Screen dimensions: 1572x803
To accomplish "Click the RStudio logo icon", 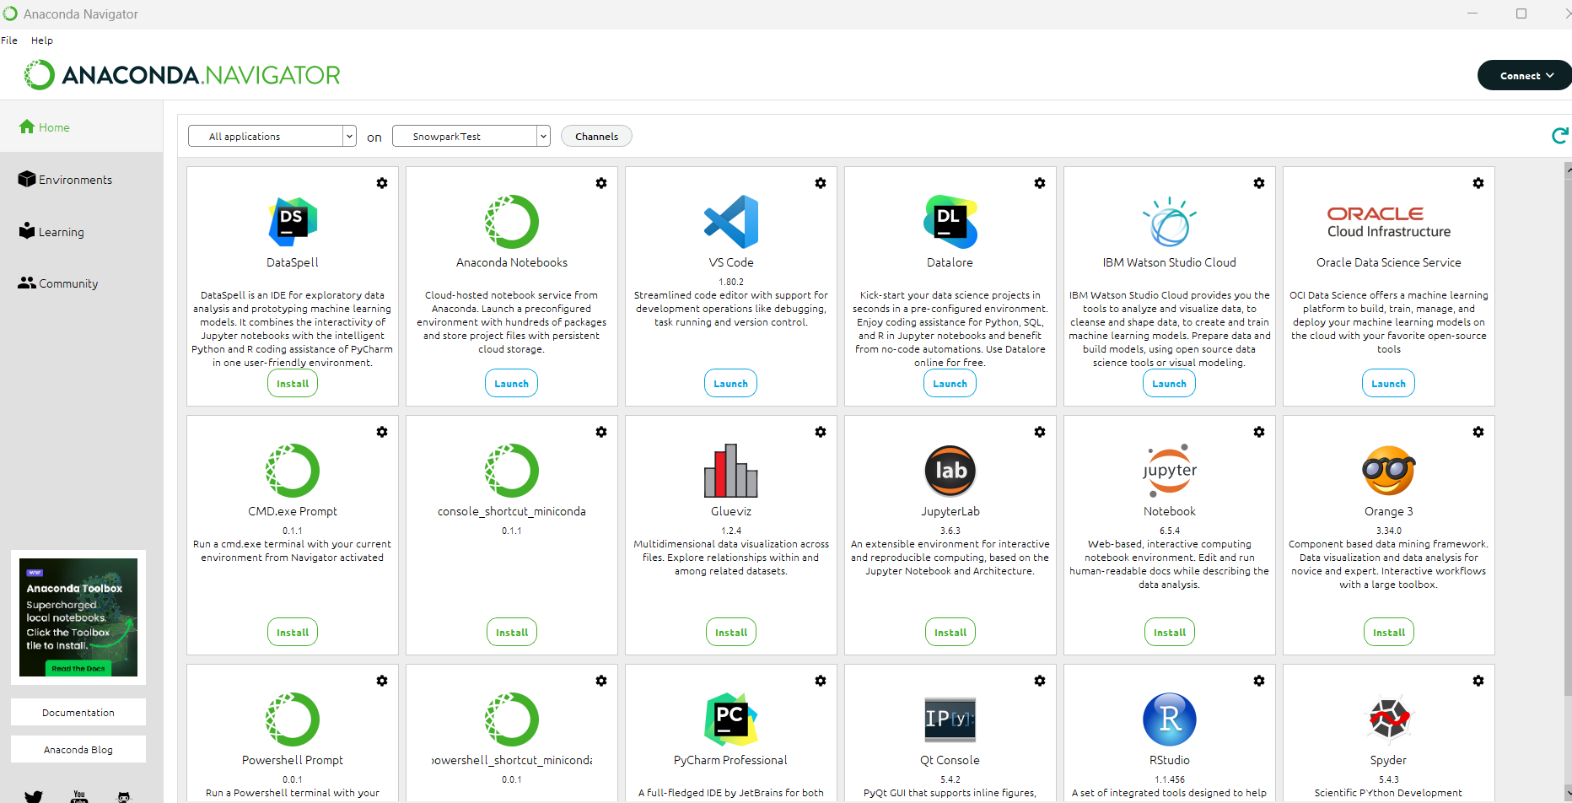I will (x=1170, y=719).
